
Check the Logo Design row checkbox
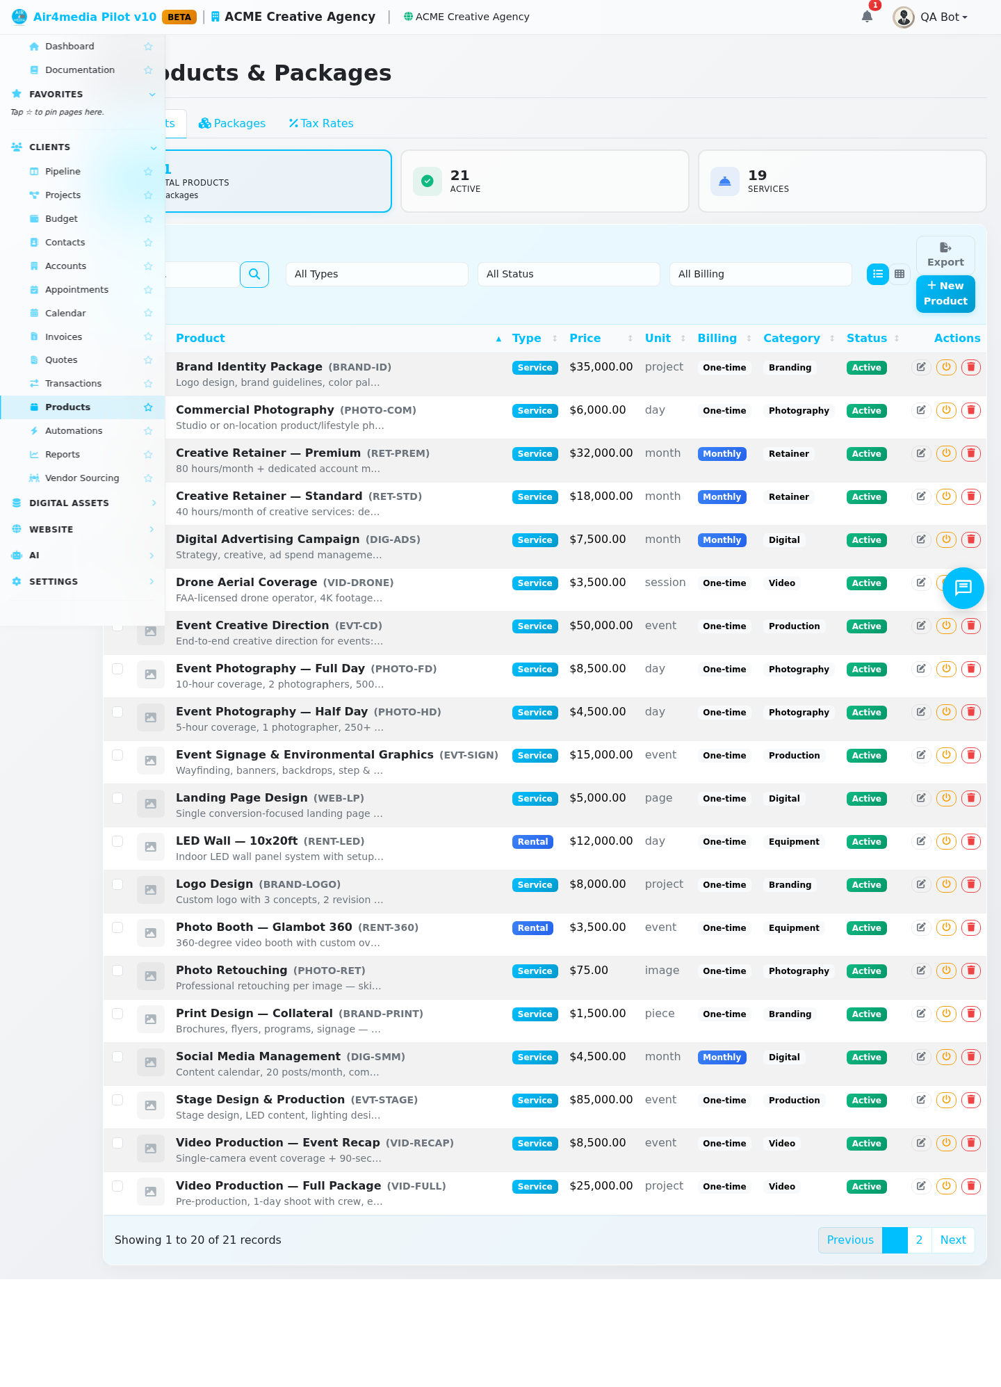point(117,884)
